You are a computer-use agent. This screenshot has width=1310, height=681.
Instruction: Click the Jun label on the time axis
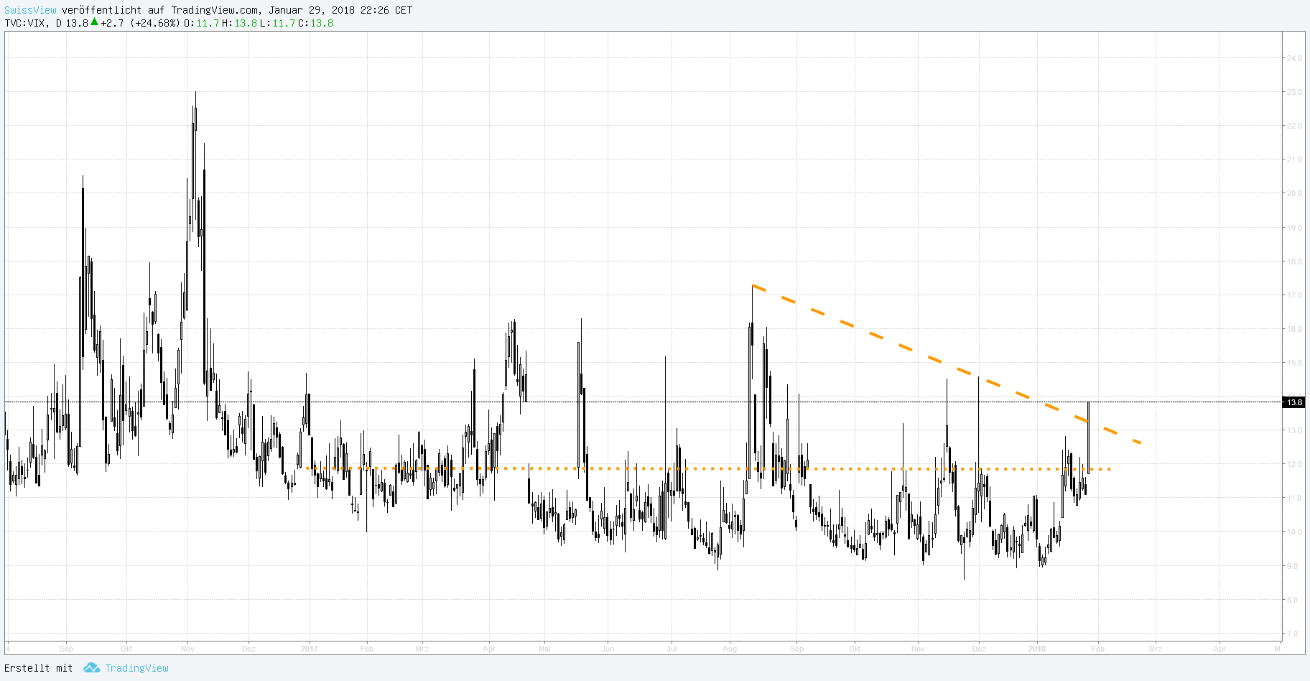(x=608, y=649)
